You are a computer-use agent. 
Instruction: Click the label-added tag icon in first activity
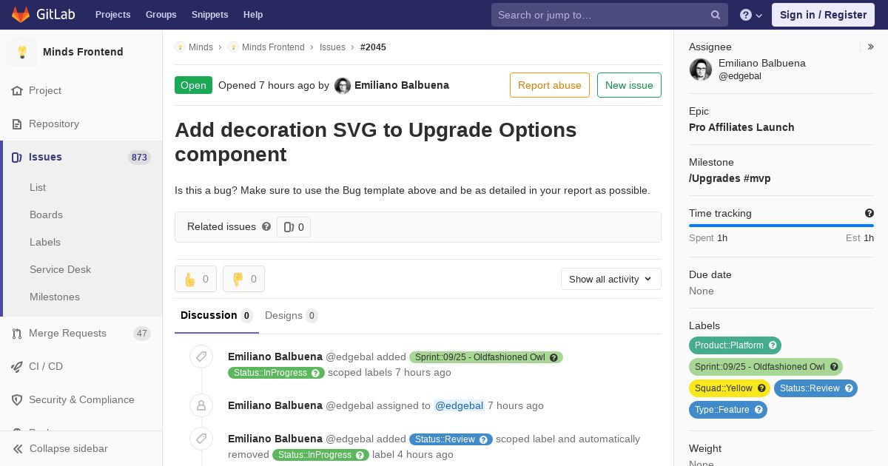tap(201, 357)
